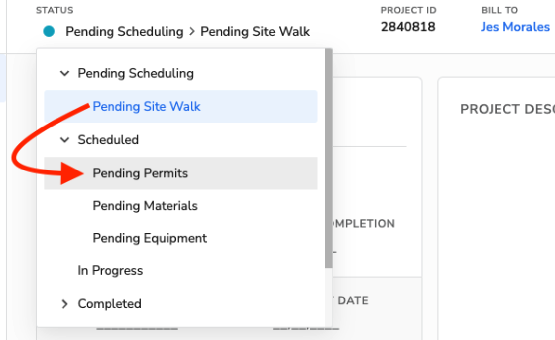Click the Scheduled group label
The height and width of the screenshot is (340, 555).
[109, 140]
